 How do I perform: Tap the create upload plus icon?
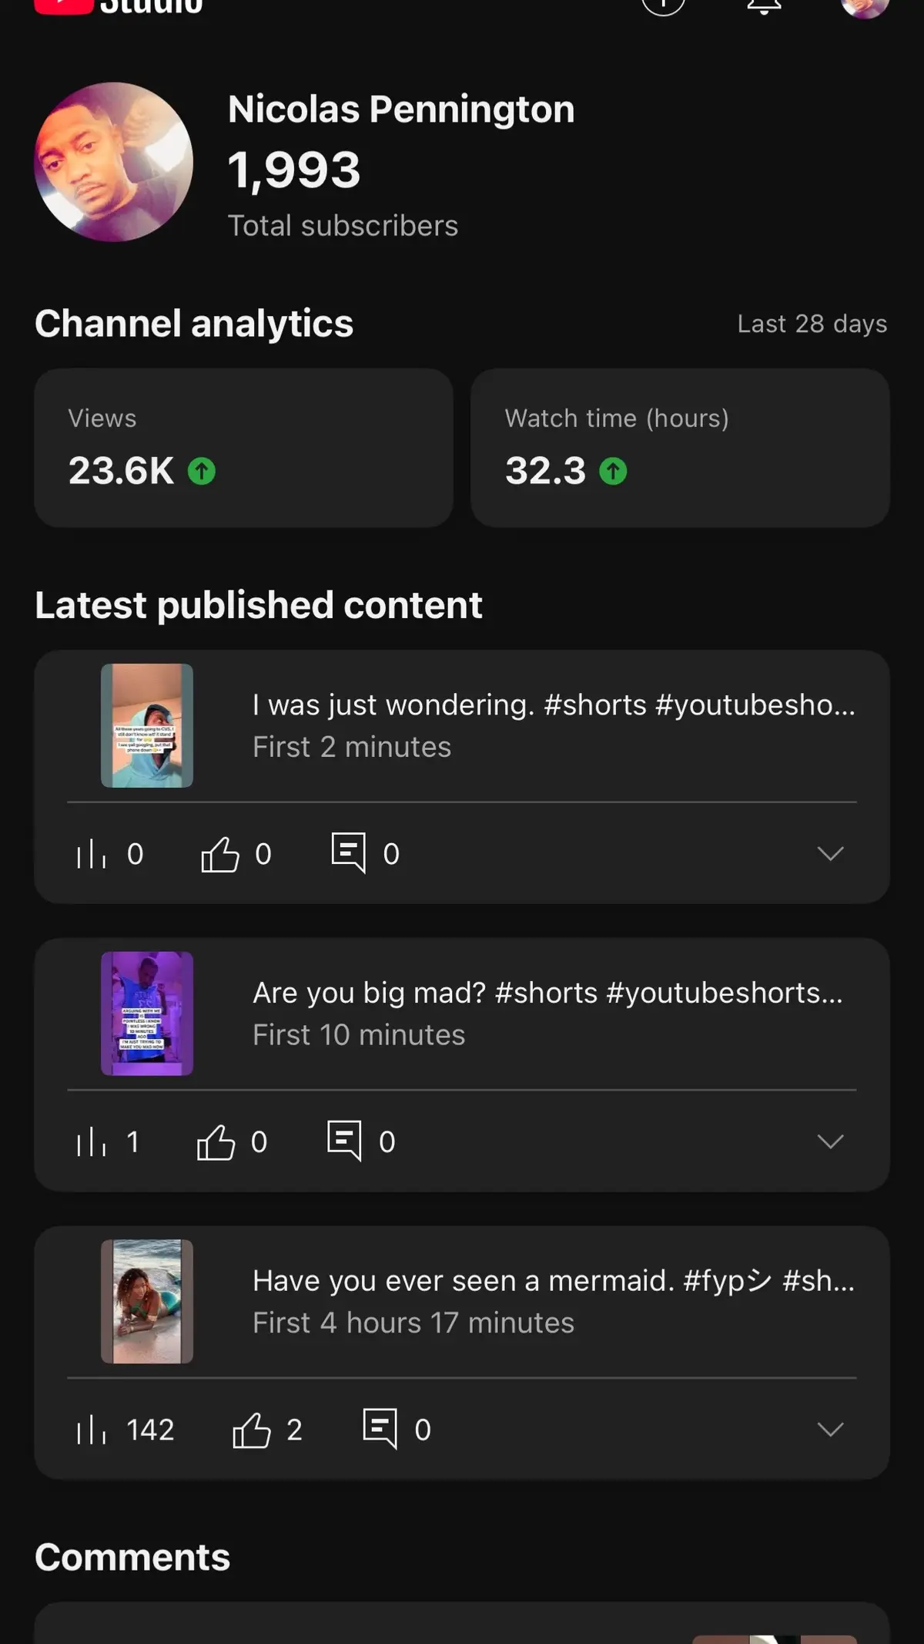click(x=663, y=6)
